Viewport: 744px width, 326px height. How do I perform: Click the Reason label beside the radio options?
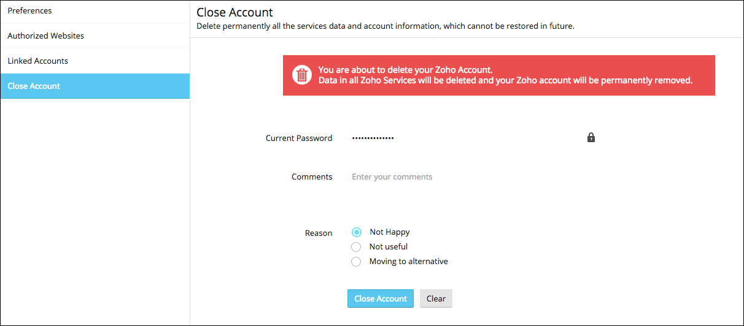tap(319, 233)
